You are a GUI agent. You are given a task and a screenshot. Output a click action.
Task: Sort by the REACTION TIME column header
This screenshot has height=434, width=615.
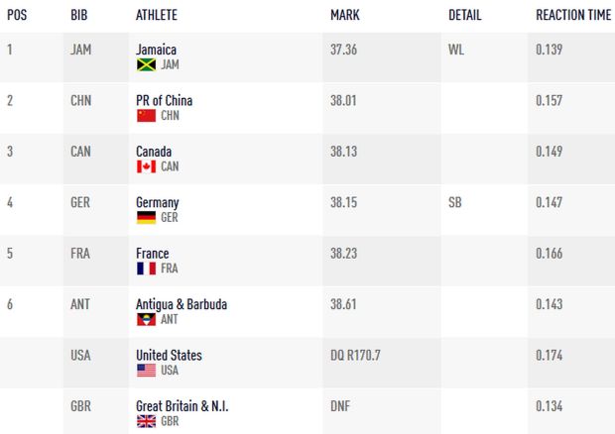(x=573, y=15)
